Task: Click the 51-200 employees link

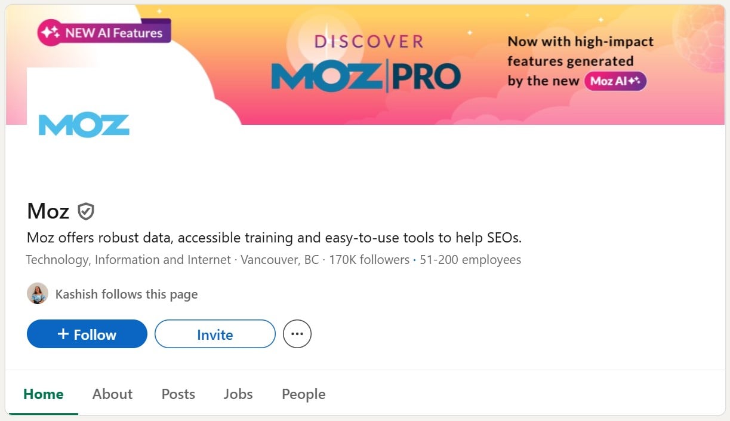Action: [x=470, y=260]
